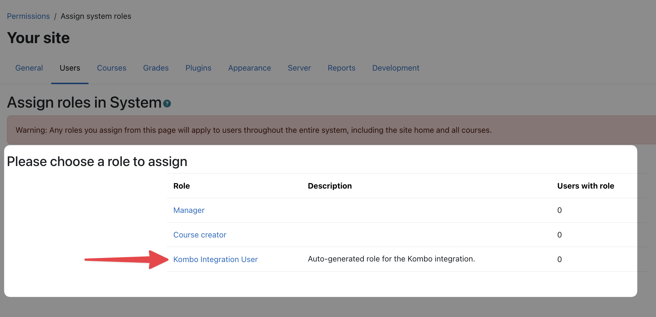Screen dimensions: 656x317
Task: Go to the Grades tab
Action: pyautogui.click(x=156, y=68)
